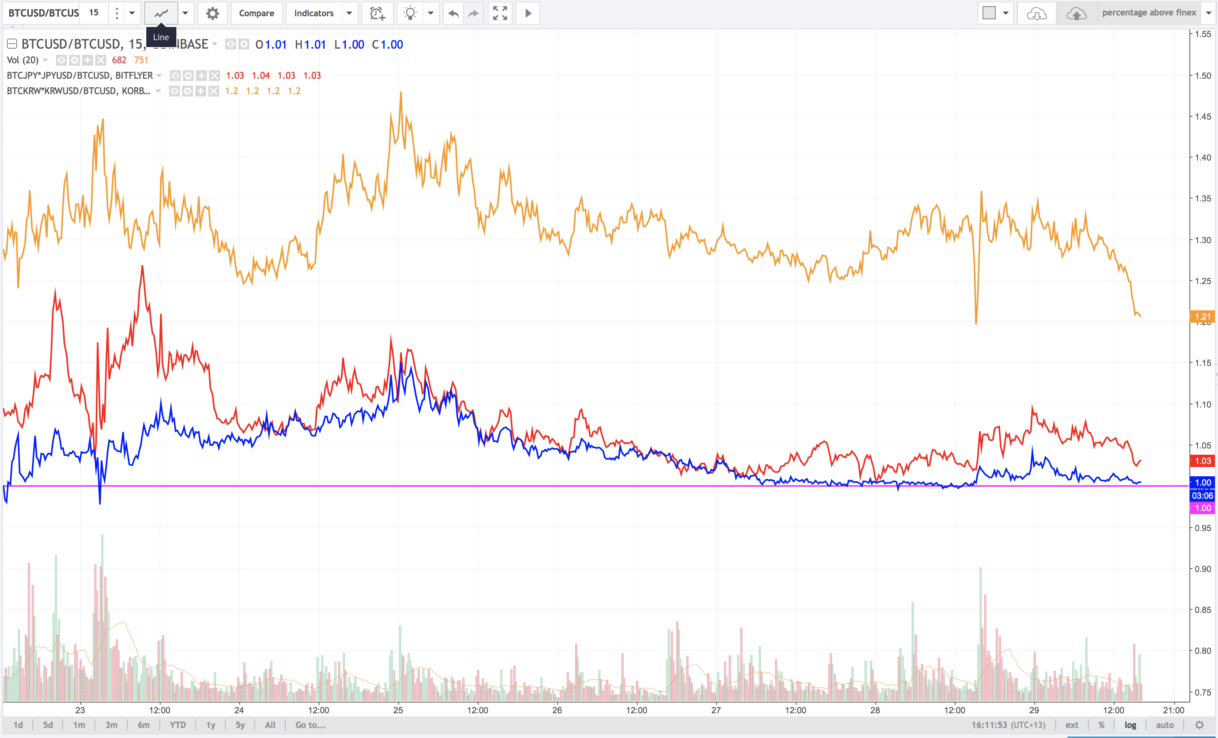Expand BTCUSD COINBASE legend dropdown

pos(215,44)
